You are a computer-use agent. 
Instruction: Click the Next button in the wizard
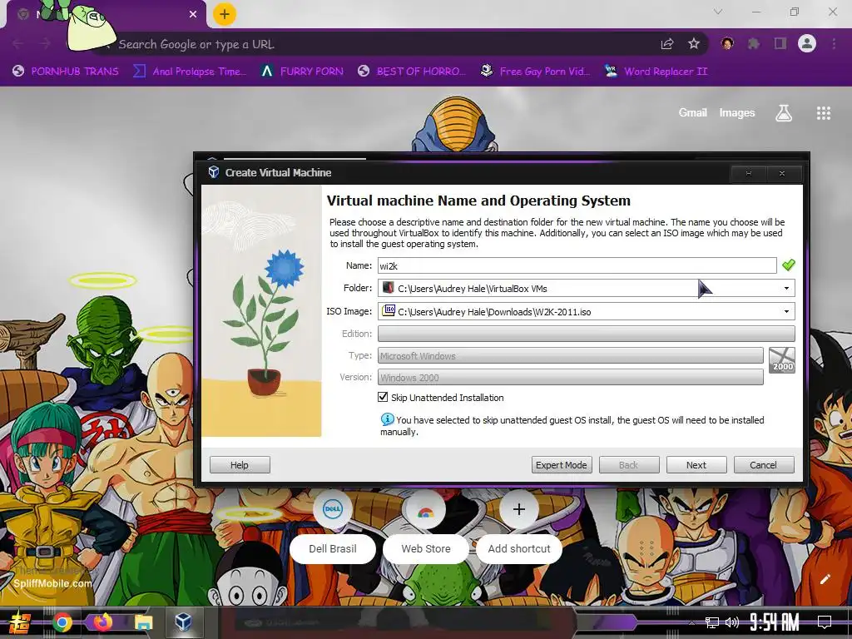696,465
